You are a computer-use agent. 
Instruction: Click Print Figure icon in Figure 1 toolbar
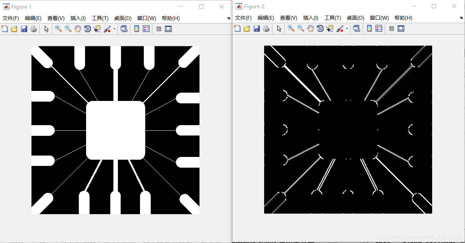click(34, 29)
